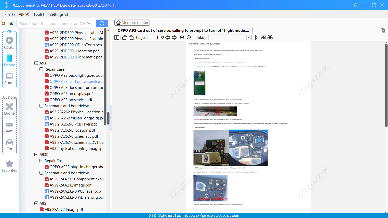Open A95 2FA272 image.pdf
This screenshot has height=218, width=388.
point(61,209)
